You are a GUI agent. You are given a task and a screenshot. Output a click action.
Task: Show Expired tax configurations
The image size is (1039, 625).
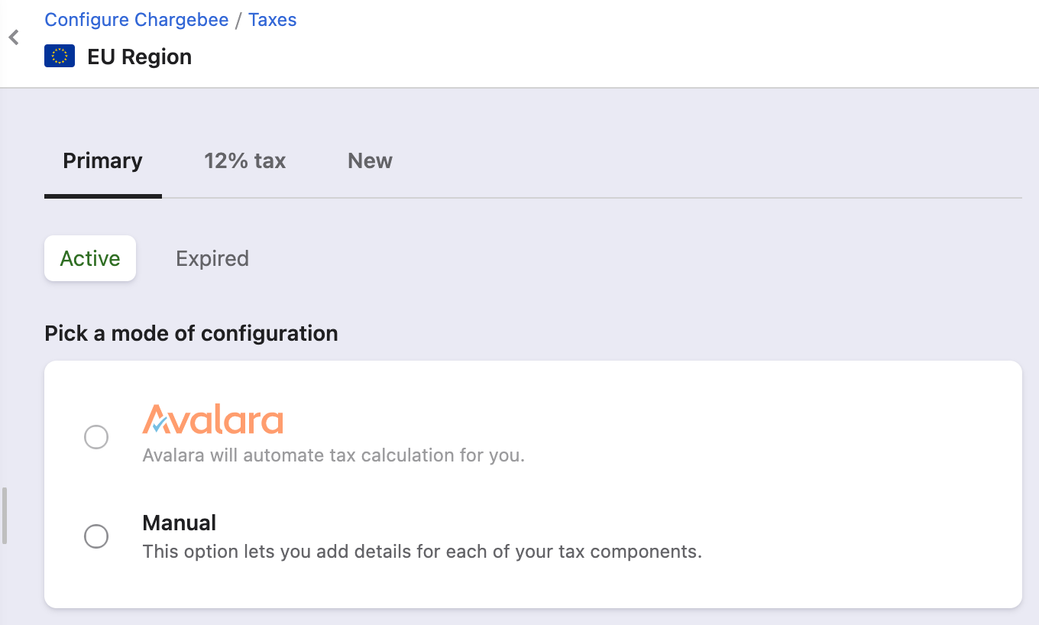pyautogui.click(x=212, y=258)
